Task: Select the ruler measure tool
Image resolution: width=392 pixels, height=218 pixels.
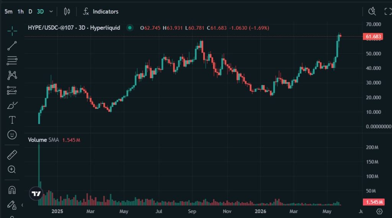Action: tap(12, 155)
